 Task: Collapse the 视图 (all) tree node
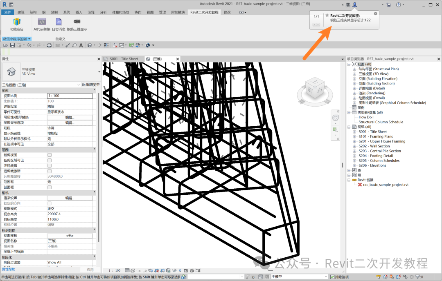point(349,64)
